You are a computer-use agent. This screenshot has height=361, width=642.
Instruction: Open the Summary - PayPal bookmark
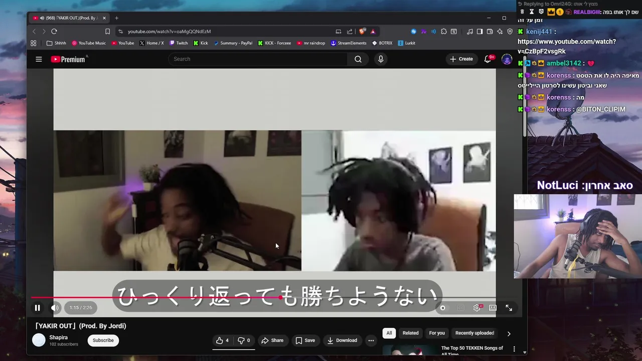tap(233, 43)
